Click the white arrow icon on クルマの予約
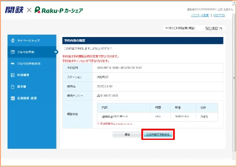237x167 pixels. click(x=56, y=52)
